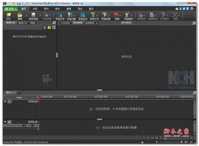This screenshot has height=146, width=199.
Task: Mute audio track 1 with speaker icon
Action: (10, 122)
